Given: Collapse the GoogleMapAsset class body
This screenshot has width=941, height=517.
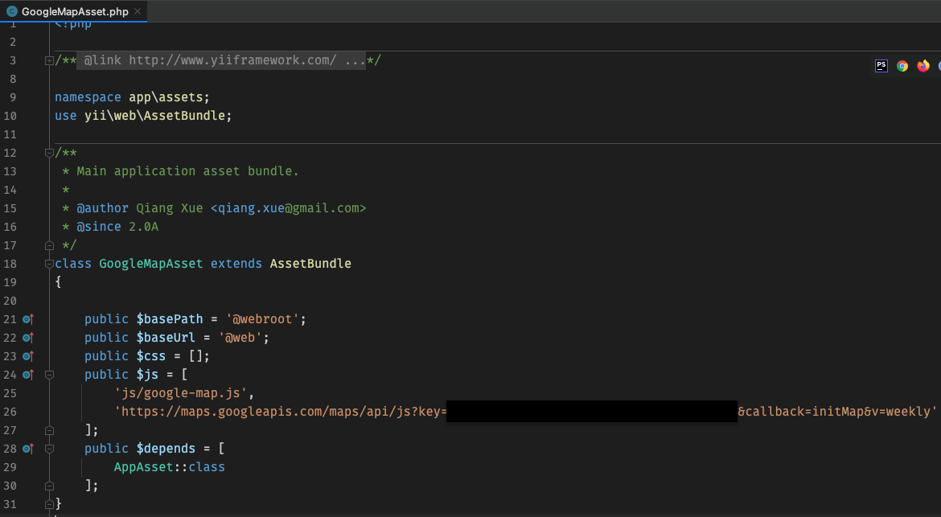Looking at the screenshot, I should pyautogui.click(x=49, y=264).
